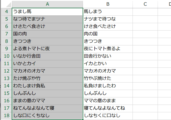Click row number 18
This screenshot has width=171, height=120.
coord(6,115)
